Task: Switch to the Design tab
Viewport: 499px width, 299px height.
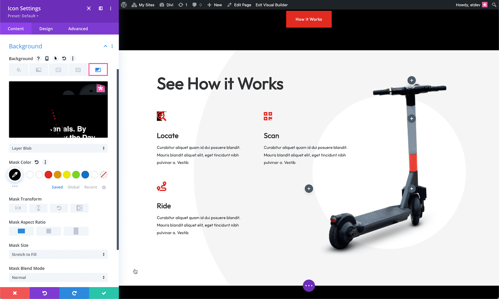Action: pos(46,29)
